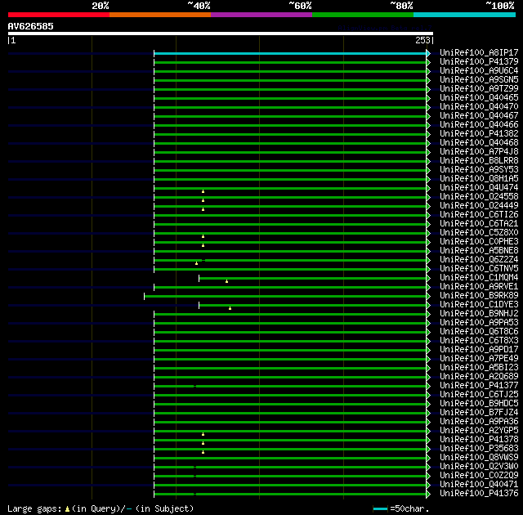Screen dimensions: 523x515
Task: Click the cyan alignment bar for UniRef100_A8IP17
Action: click(x=290, y=53)
